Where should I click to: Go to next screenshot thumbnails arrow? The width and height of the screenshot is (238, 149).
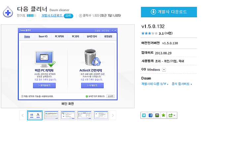pos(113,116)
